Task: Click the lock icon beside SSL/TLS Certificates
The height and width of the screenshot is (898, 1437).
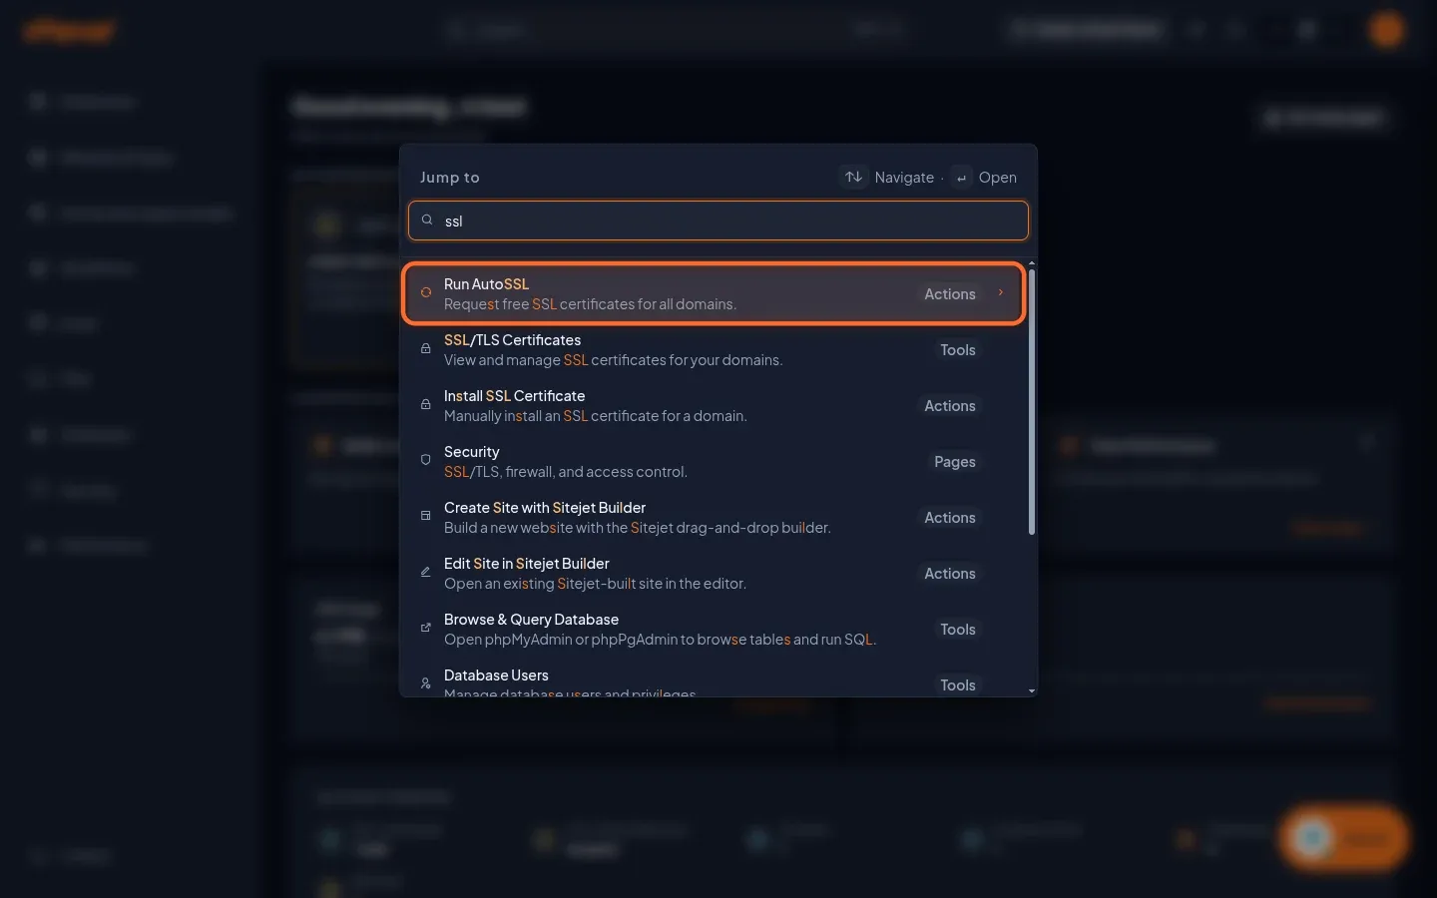Action: point(426,349)
